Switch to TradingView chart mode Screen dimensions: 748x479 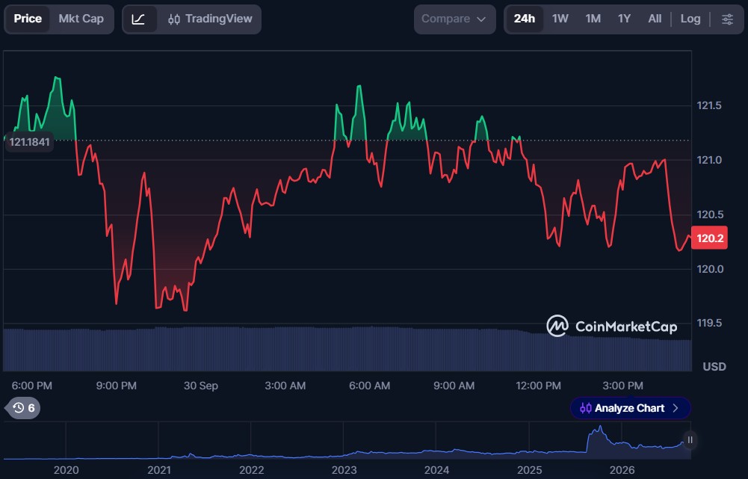pyautogui.click(x=210, y=19)
